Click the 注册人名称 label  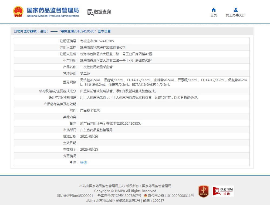[68, 47]
